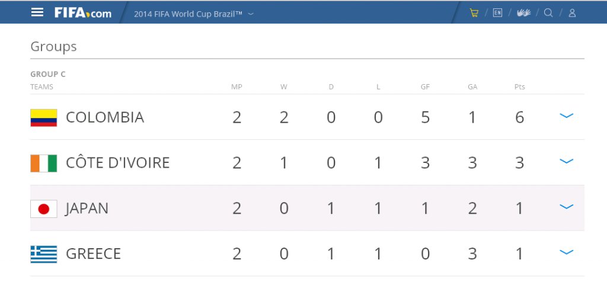Viewport: 607px width, 292px height.
Task: Expand the Côte d'Ivoire row chevron
Action: [x=566, y=161]
